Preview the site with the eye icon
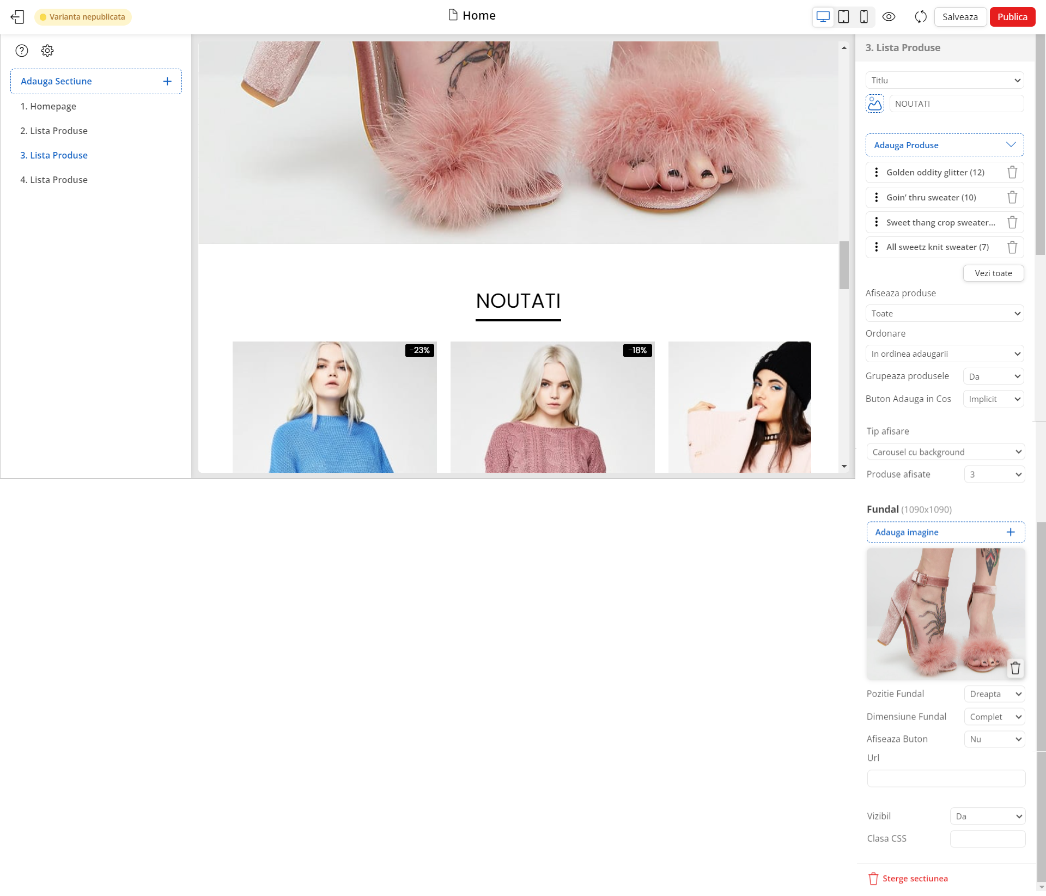Image resolution: width=1046 pixels, height=896 pixels. 889,17
